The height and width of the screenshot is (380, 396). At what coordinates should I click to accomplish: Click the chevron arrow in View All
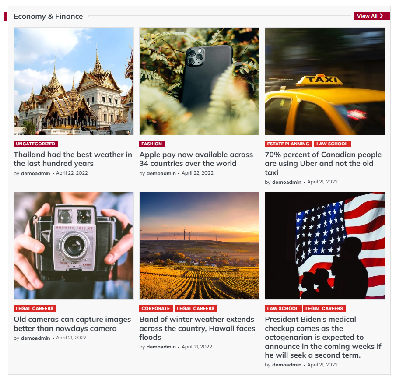click(382, 16)
